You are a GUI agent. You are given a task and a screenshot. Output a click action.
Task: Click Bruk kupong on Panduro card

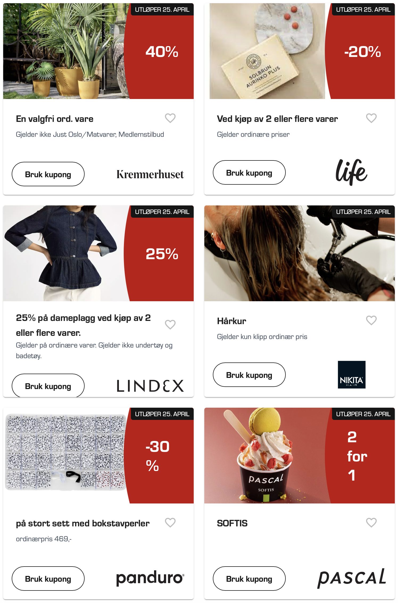(x=48, y=579)
